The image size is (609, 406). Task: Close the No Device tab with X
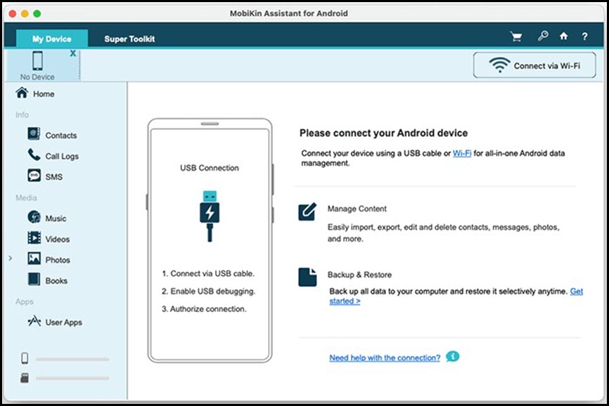point(72,53)
